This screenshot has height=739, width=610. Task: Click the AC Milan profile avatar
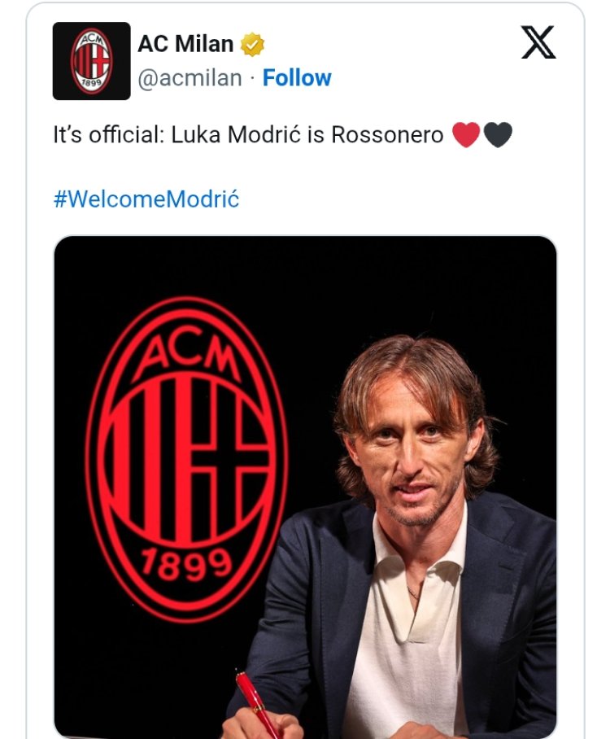[91, 61]
